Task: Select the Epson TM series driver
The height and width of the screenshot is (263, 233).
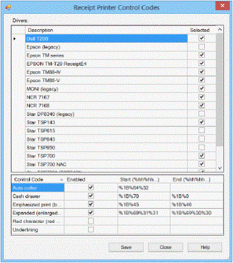Action: (x=106, y=55)
